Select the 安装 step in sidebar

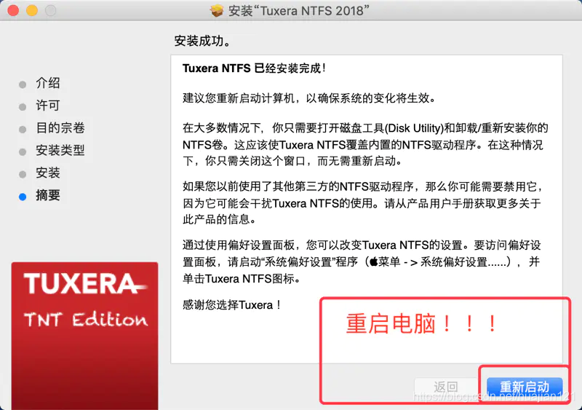coord(47,173)
